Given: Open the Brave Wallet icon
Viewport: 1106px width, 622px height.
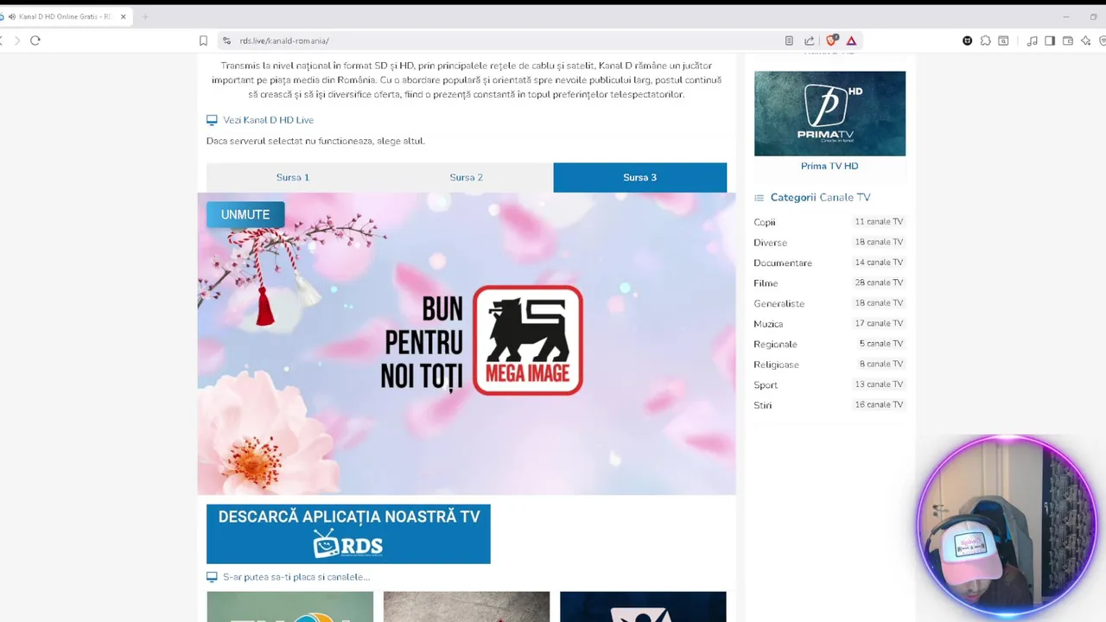Looking at the screenshot, I should point(1068,41).
